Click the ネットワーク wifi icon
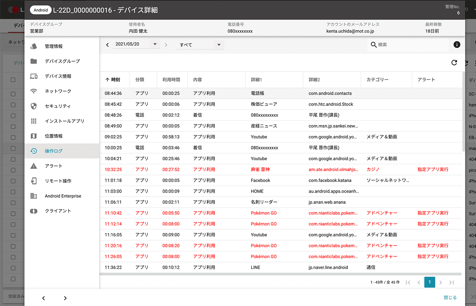This screenshot has width=476, height=306. (x=33, y=91)
